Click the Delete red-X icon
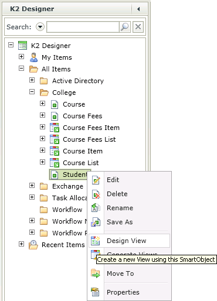Screen dimensions: 217x301 pyautogui.click(x=96, y=194)
